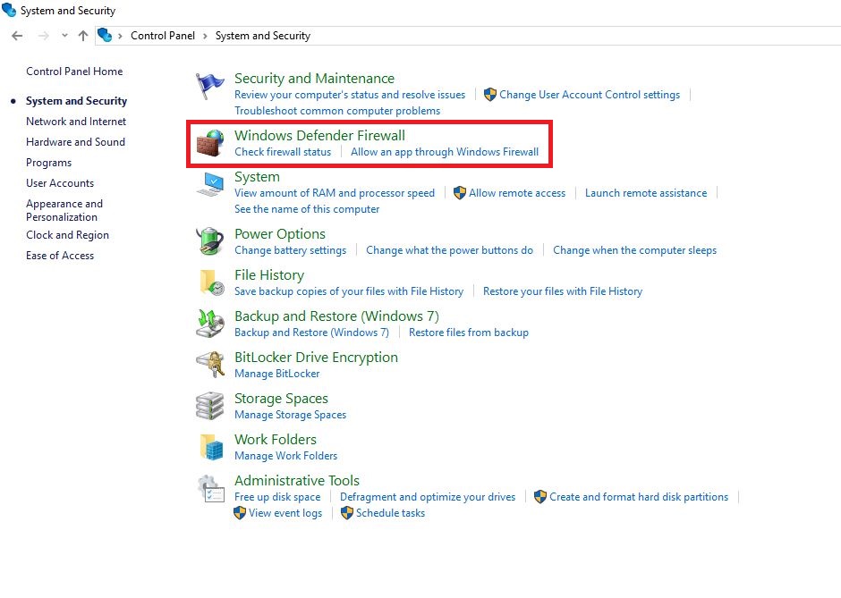Click Create and format hard disk partitions
Screen dimensions: 841x598
[x=639, y=497]
